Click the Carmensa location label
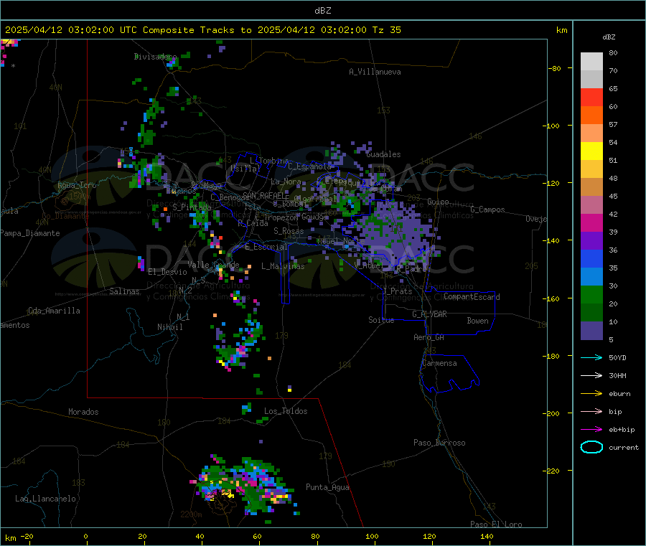 439,363
